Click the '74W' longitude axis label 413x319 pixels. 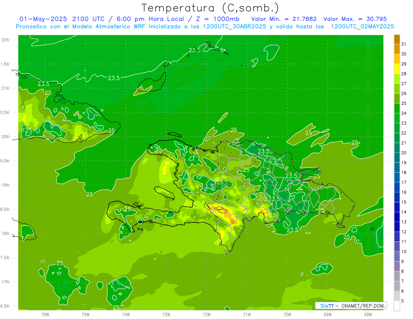pos(126,314)
